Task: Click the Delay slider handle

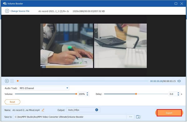Action: coord(136,94)
